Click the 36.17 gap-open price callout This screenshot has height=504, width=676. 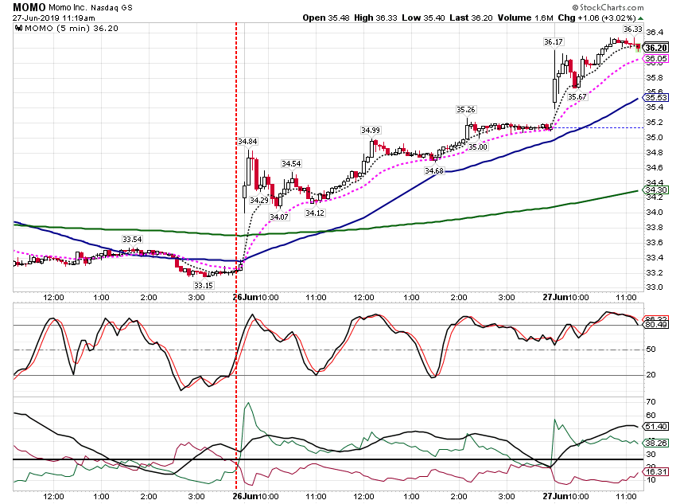click(554, 42)
